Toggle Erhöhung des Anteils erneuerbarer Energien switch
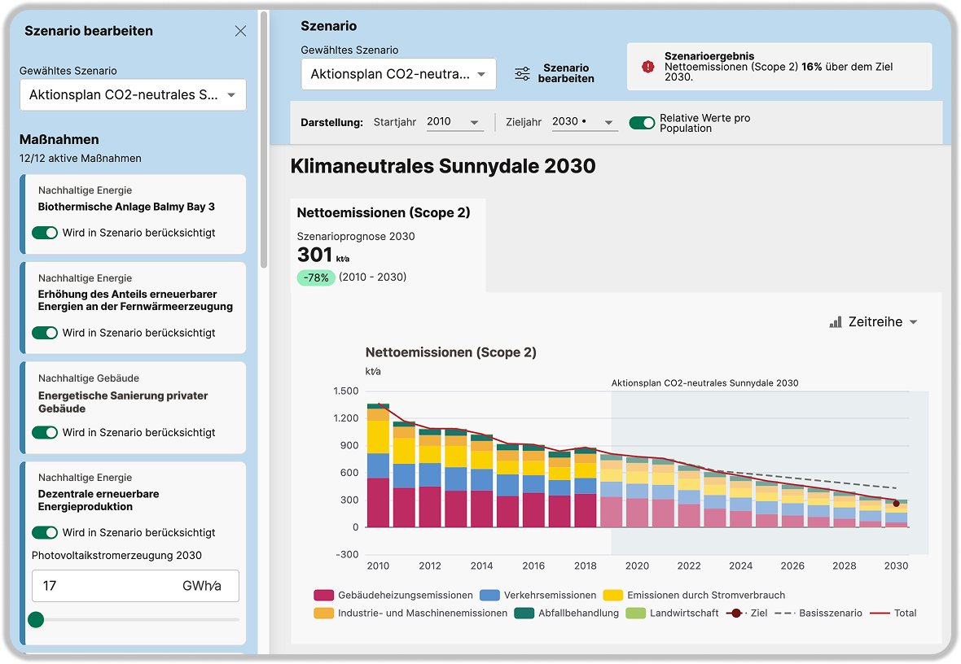Image resolution: width=961 pixels, height=664 pixels. click(x=45, y=333)
